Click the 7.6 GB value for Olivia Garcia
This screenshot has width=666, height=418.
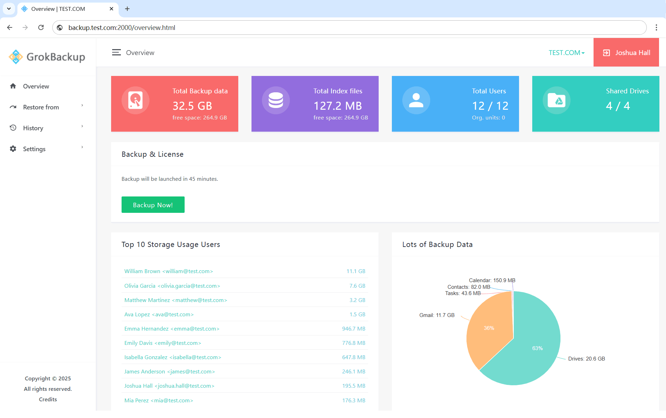(357, 286)
